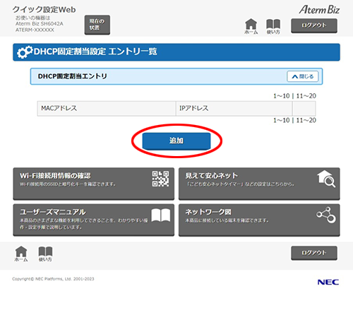Open the footer 使い方 book icon
353x315 pixels.
point(45,254)
